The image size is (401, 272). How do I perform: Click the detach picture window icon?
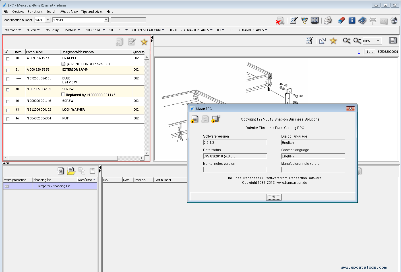tap(323, 41)
